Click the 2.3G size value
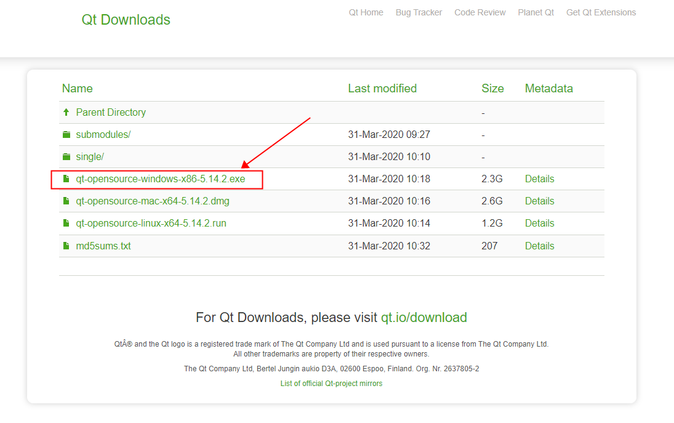 [492, 179]
